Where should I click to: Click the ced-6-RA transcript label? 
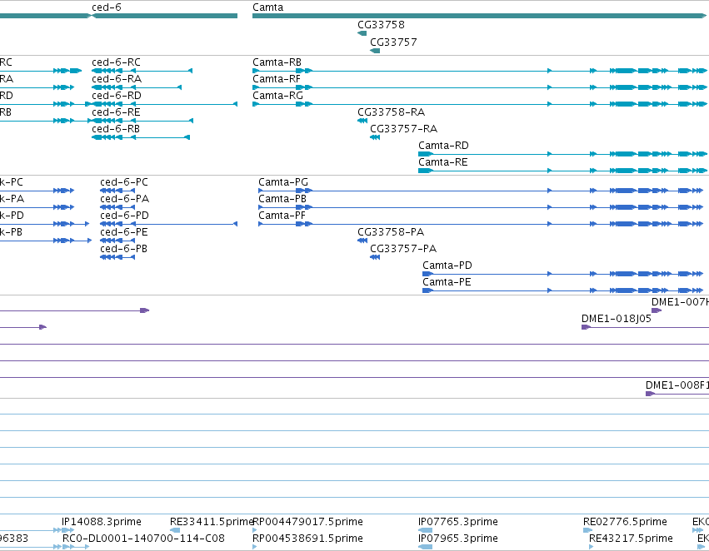(117, 78)
